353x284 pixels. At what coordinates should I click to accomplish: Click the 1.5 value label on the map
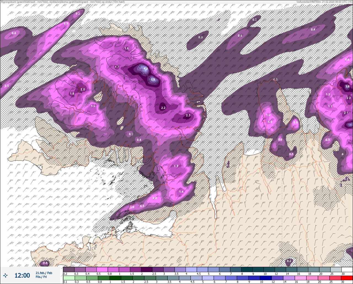pyautogui.click(x=176, y=166)
